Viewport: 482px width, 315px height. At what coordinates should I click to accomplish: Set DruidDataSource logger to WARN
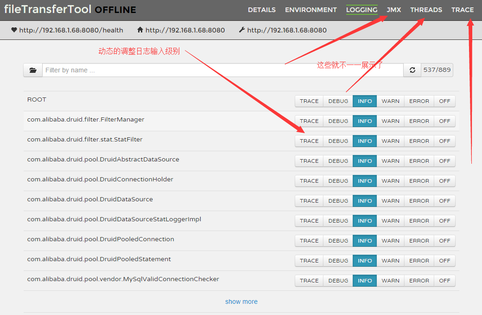(x=390, y=201)
